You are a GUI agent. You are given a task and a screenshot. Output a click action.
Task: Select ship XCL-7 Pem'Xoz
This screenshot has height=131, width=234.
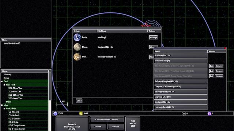coord(15,88)
